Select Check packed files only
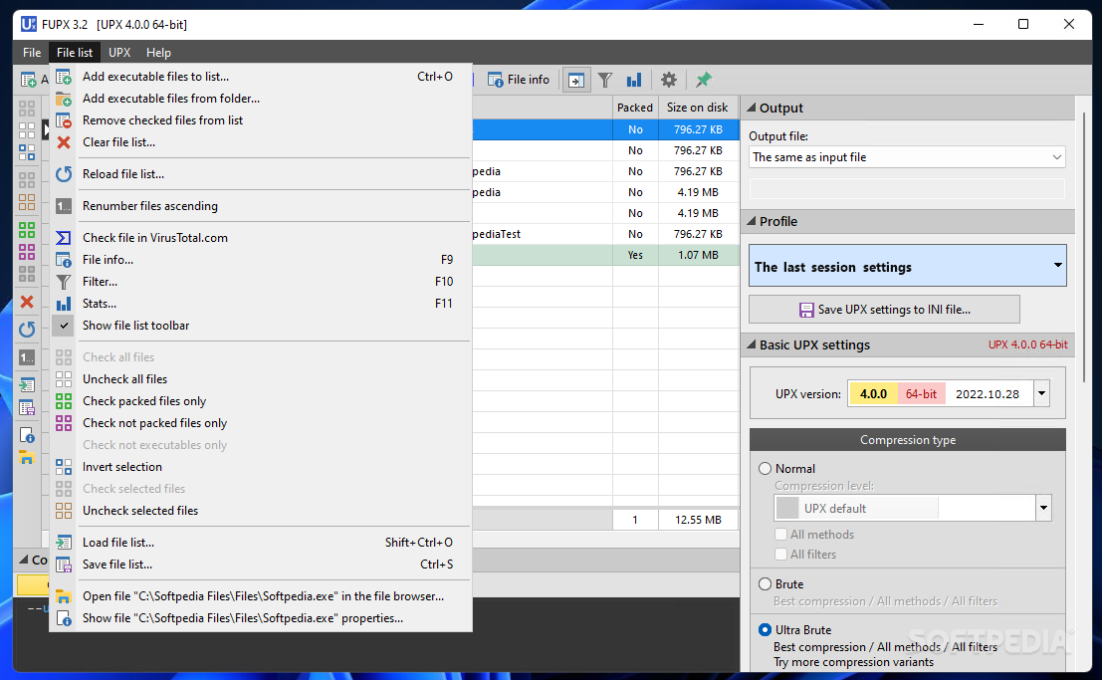This screenshot has width=1102, height=680. pos(260,401)
